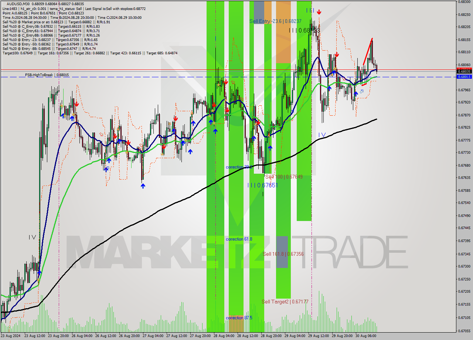Screen dimensions: 473x340
Task: Select the 0.67345 price axis label
Action: tap(464, 254)
